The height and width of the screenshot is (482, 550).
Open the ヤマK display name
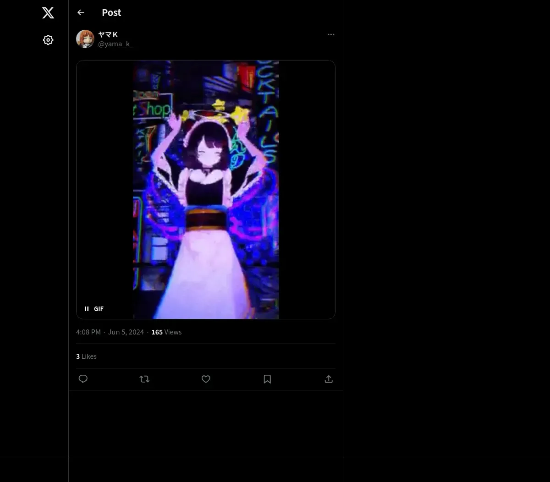(108, 34)
